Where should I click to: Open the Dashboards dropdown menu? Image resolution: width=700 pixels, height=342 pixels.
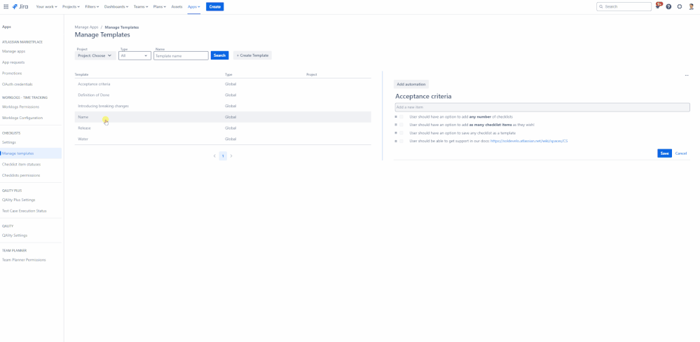[x=117, y=7]
